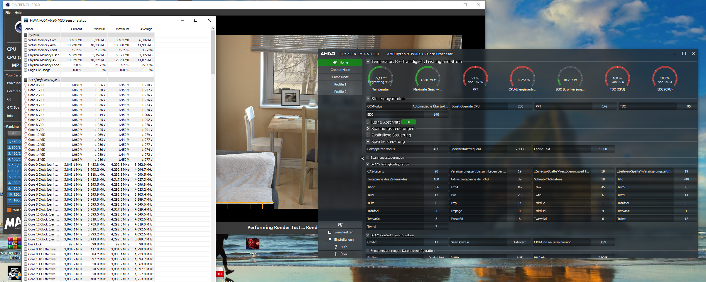Open the File menu in Cinebench
This screenshot has height=282, width=706.
8,13
